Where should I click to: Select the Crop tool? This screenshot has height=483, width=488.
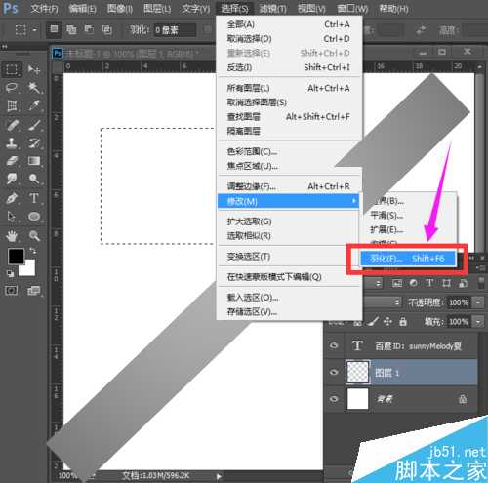pos(12,105)
